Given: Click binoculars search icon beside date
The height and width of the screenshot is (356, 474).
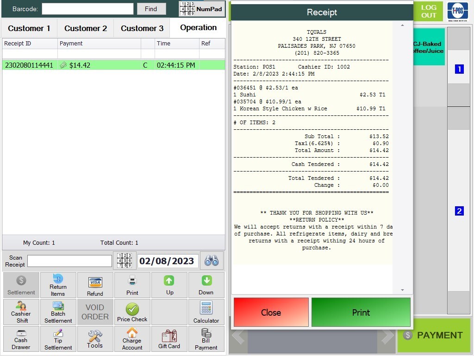Looking at the screenshot, I should click(212, 261).
